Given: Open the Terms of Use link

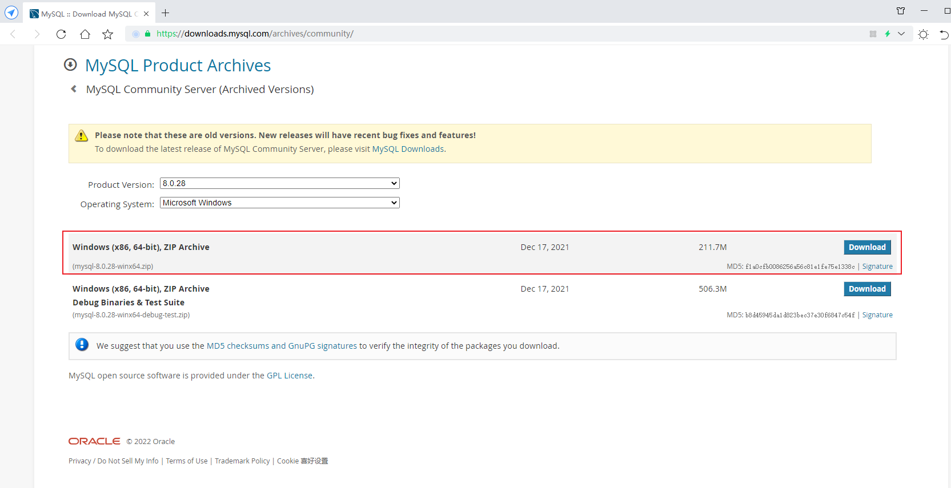Looking at the screenshot, I should point(187,461).
